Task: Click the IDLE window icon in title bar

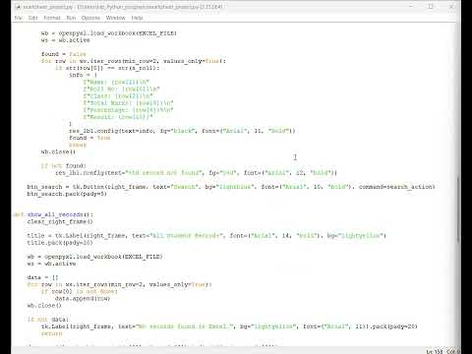Action: coord(18,7)
